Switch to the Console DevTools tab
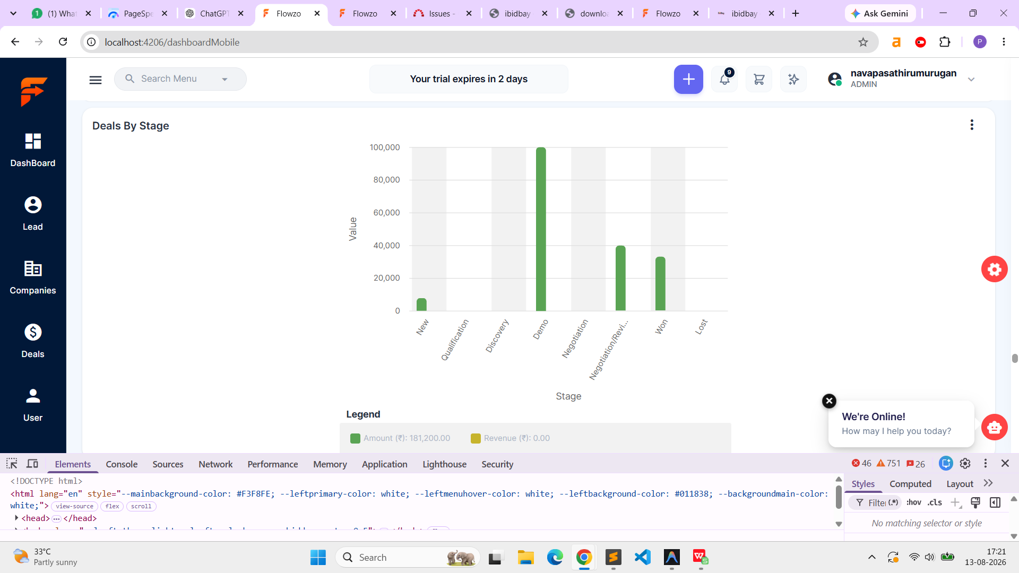Screen dimensions: 1019x573 tap(122, 464)
